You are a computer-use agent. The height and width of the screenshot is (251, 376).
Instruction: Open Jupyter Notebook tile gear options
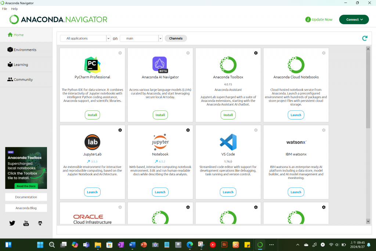(x=188, y=130)
